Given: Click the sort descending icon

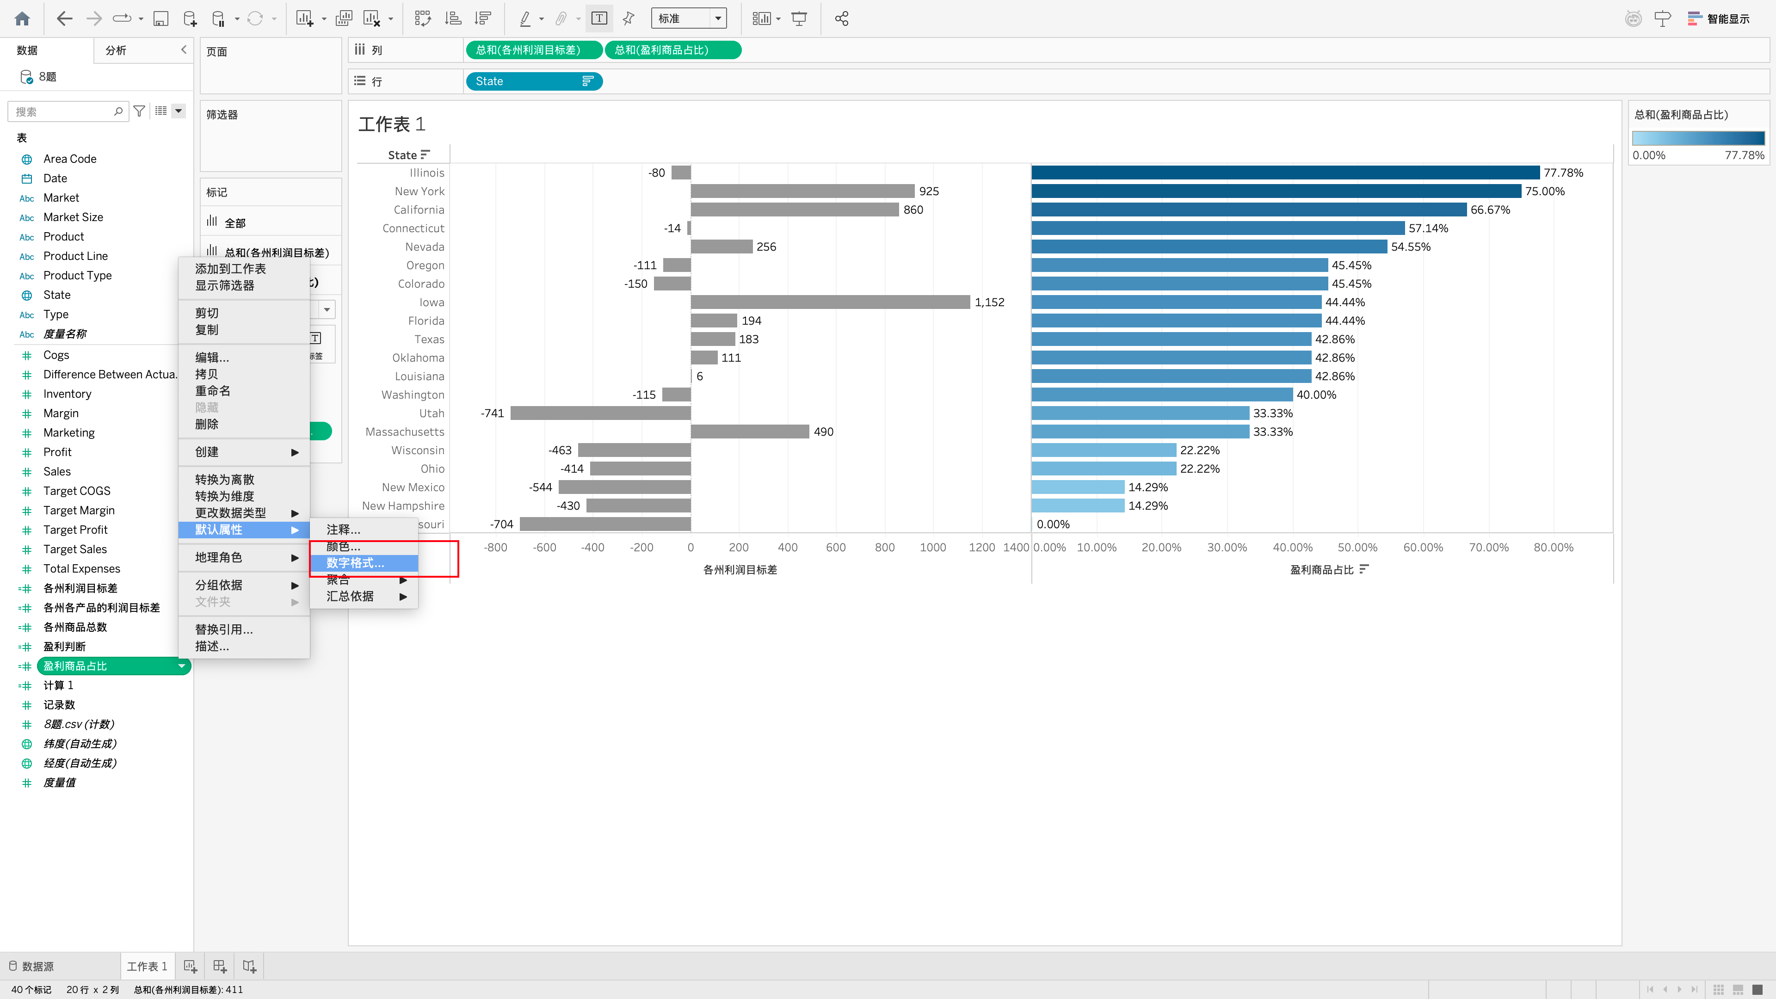Looking at the screenshot, I should (483, 18).
